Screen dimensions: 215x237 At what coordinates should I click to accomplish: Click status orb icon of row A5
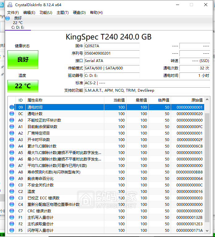click(x=12, y=152)
